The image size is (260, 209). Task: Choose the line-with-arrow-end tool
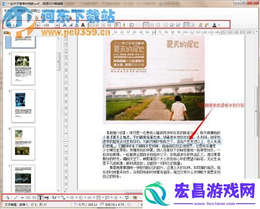[22, 197]
